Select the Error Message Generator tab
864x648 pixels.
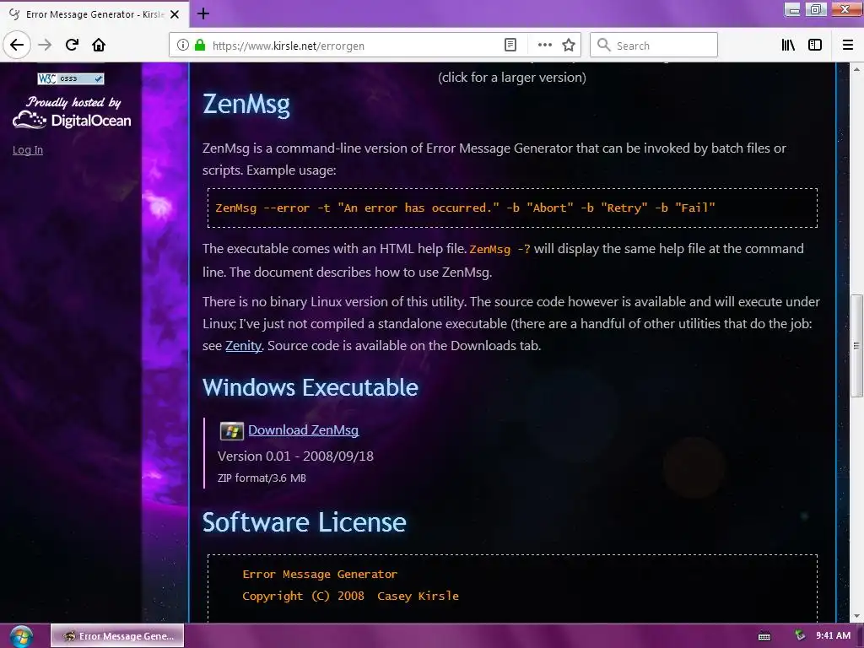(94, 14)
